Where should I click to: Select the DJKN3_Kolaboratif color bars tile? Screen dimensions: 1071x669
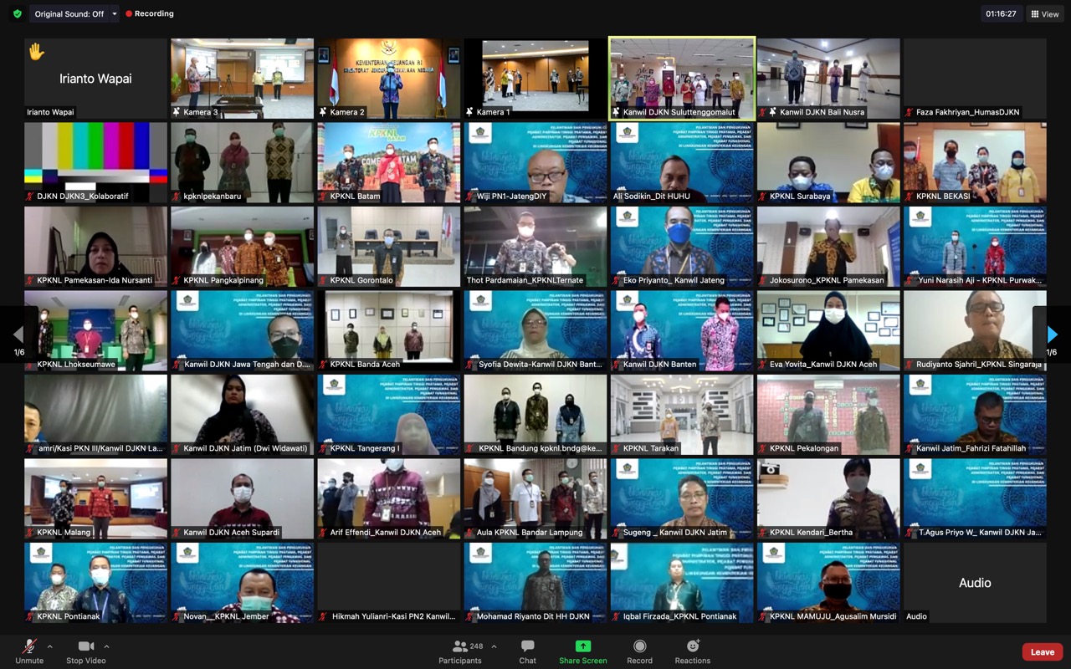95,162
